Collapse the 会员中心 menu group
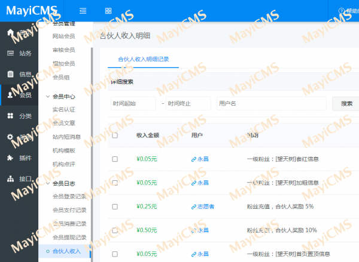 pos(48,96)
